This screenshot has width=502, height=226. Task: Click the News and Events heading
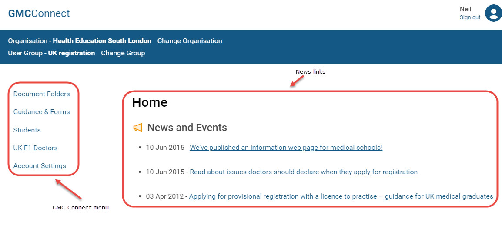[187, 128]
